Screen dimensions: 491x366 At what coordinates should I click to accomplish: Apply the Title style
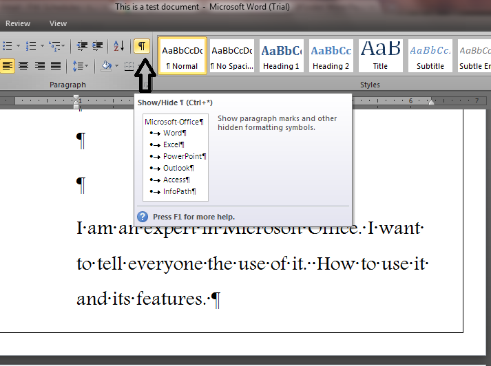[380, 56]
